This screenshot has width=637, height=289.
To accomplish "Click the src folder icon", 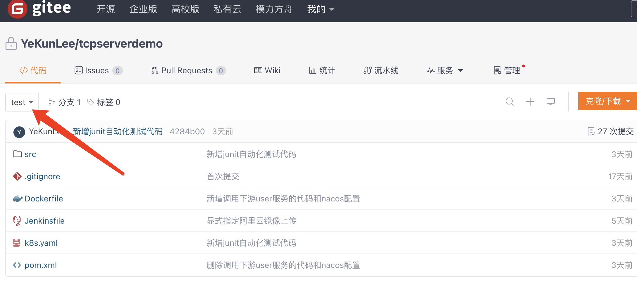I will click(17, 154).
